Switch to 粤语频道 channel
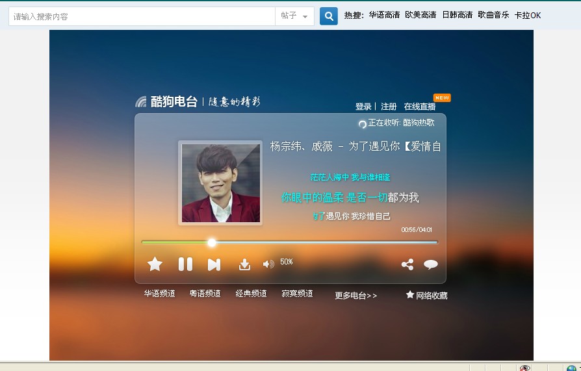 click(x=205, y=294)
